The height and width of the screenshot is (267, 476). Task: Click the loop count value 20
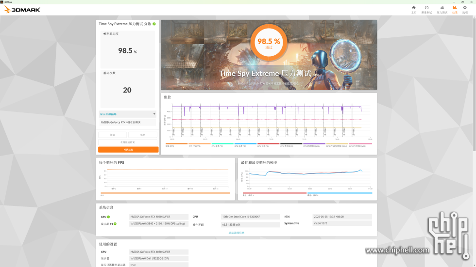127,90
